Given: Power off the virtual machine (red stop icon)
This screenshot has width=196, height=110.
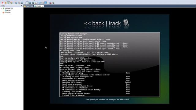Looking at the screenshot, I should 3,3.
